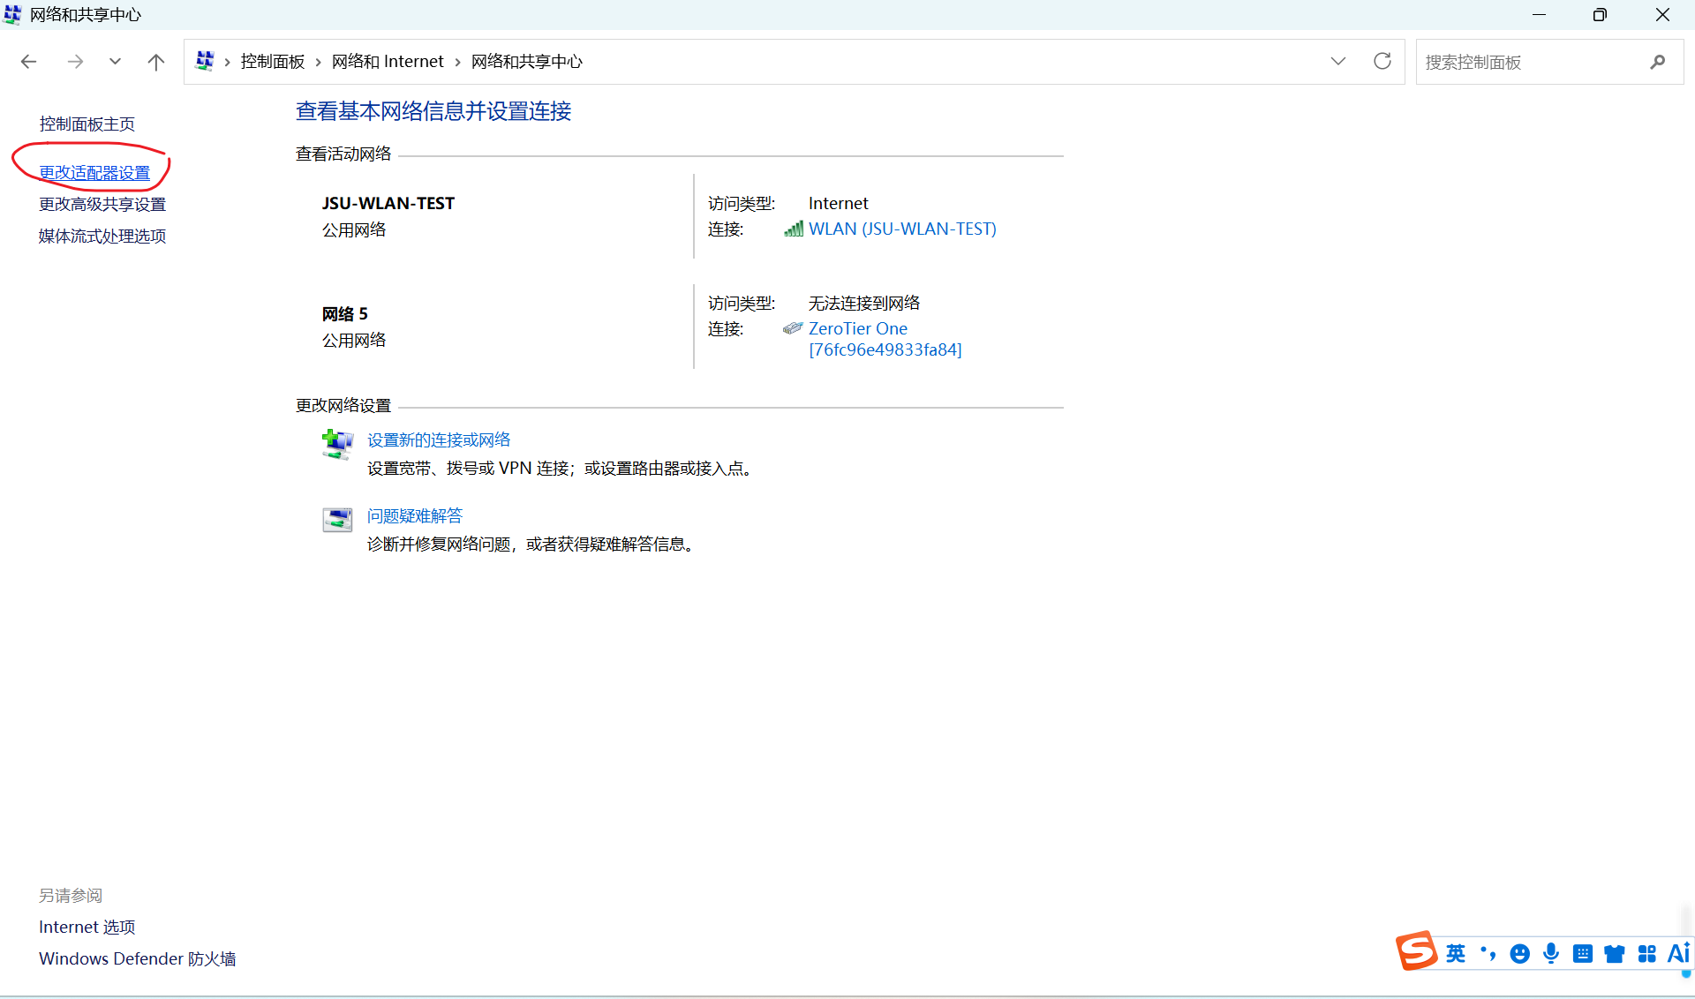Screen dimensions: 1695x999
Task: Open WLAN (JSU-WLAN-TEST) connection link
Action: click(x=902, y=229)
